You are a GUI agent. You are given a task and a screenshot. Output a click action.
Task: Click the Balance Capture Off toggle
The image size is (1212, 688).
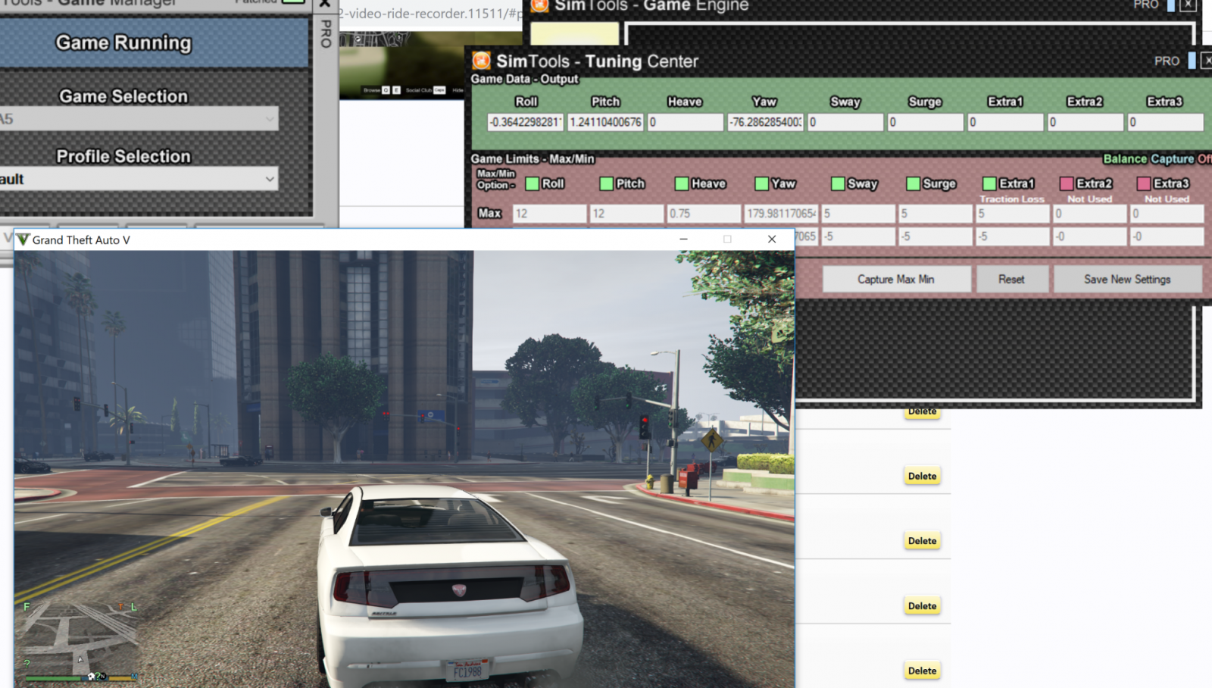1157,158
